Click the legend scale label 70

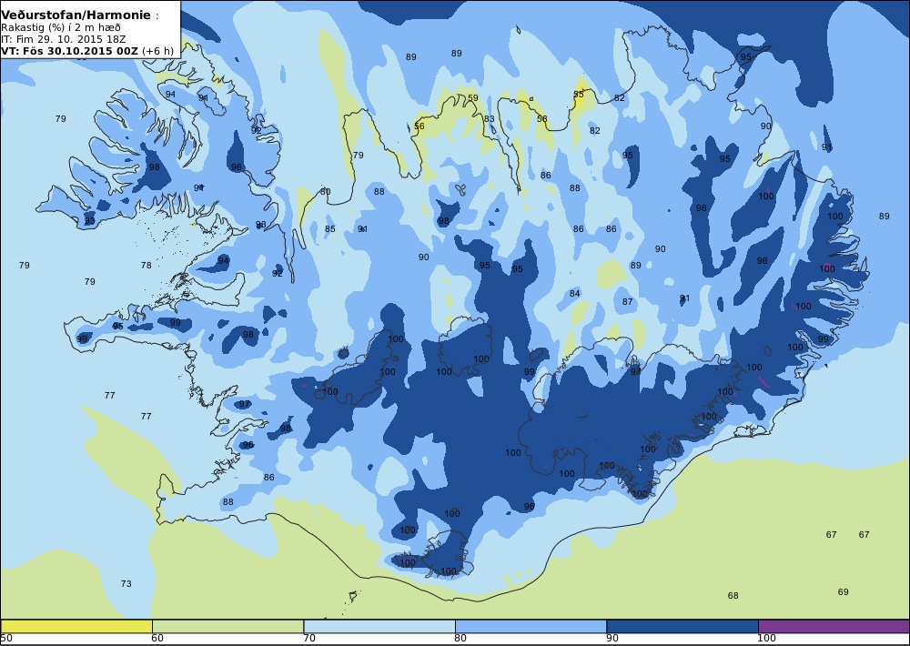pyautogui.click(x=309, y=639)
